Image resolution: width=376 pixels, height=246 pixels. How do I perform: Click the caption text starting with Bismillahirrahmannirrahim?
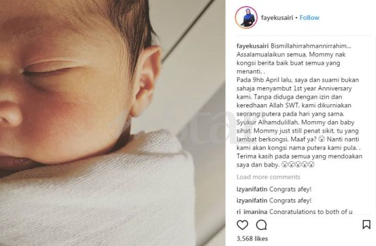tap(300, 105)
